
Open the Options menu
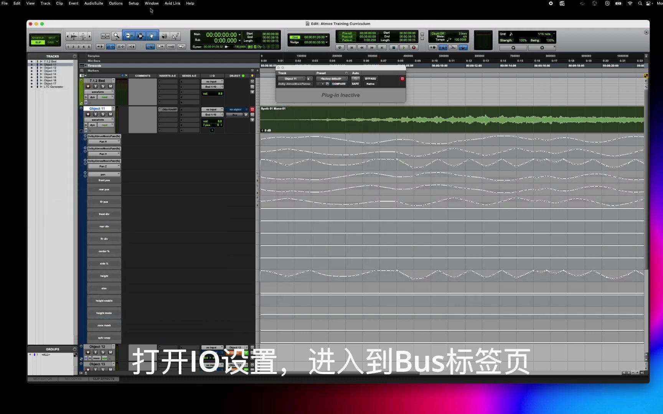(115, 3)
